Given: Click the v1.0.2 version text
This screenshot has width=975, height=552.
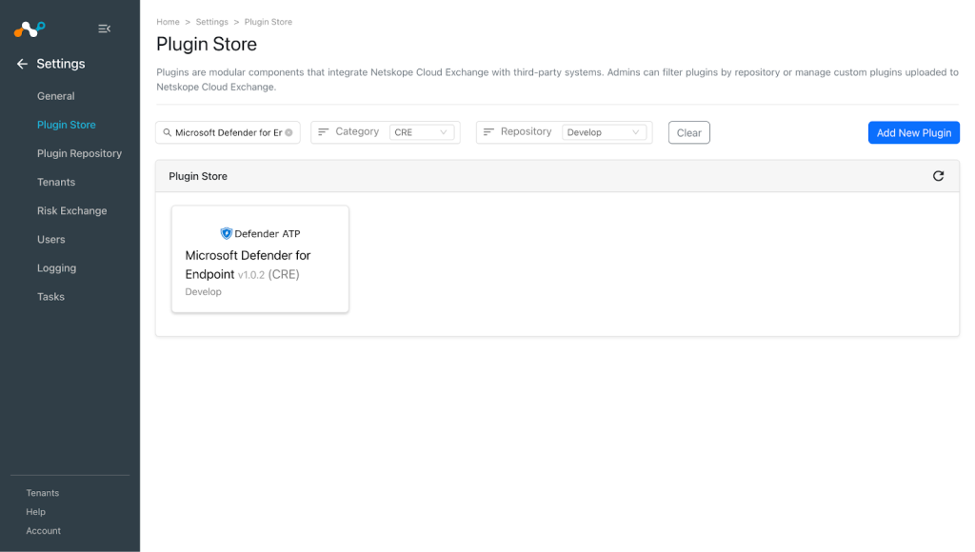Looking at the screenshot, I should (251, 275).
